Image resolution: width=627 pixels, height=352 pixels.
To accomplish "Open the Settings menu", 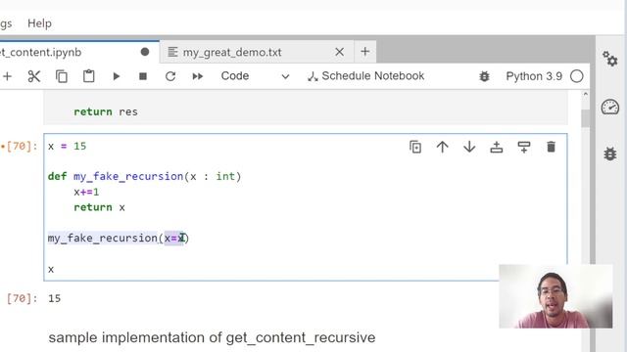I will tap(6, 23).
